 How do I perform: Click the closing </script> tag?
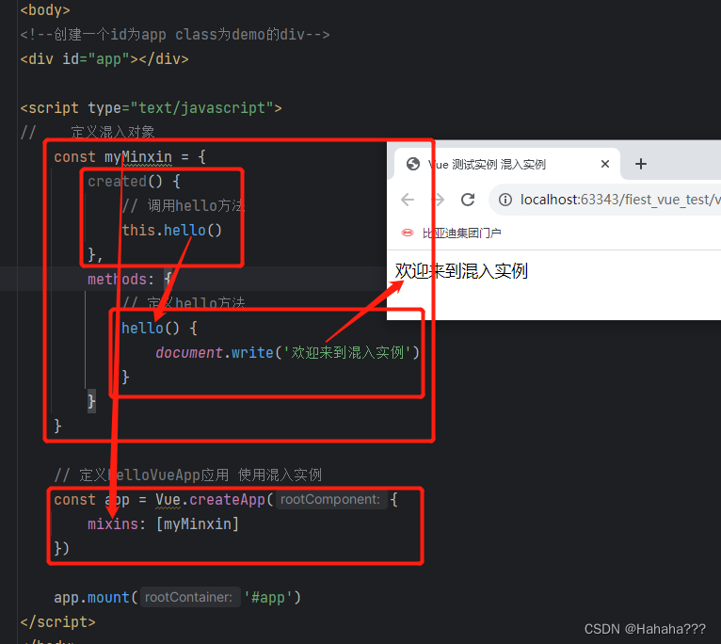click(58, 622)
